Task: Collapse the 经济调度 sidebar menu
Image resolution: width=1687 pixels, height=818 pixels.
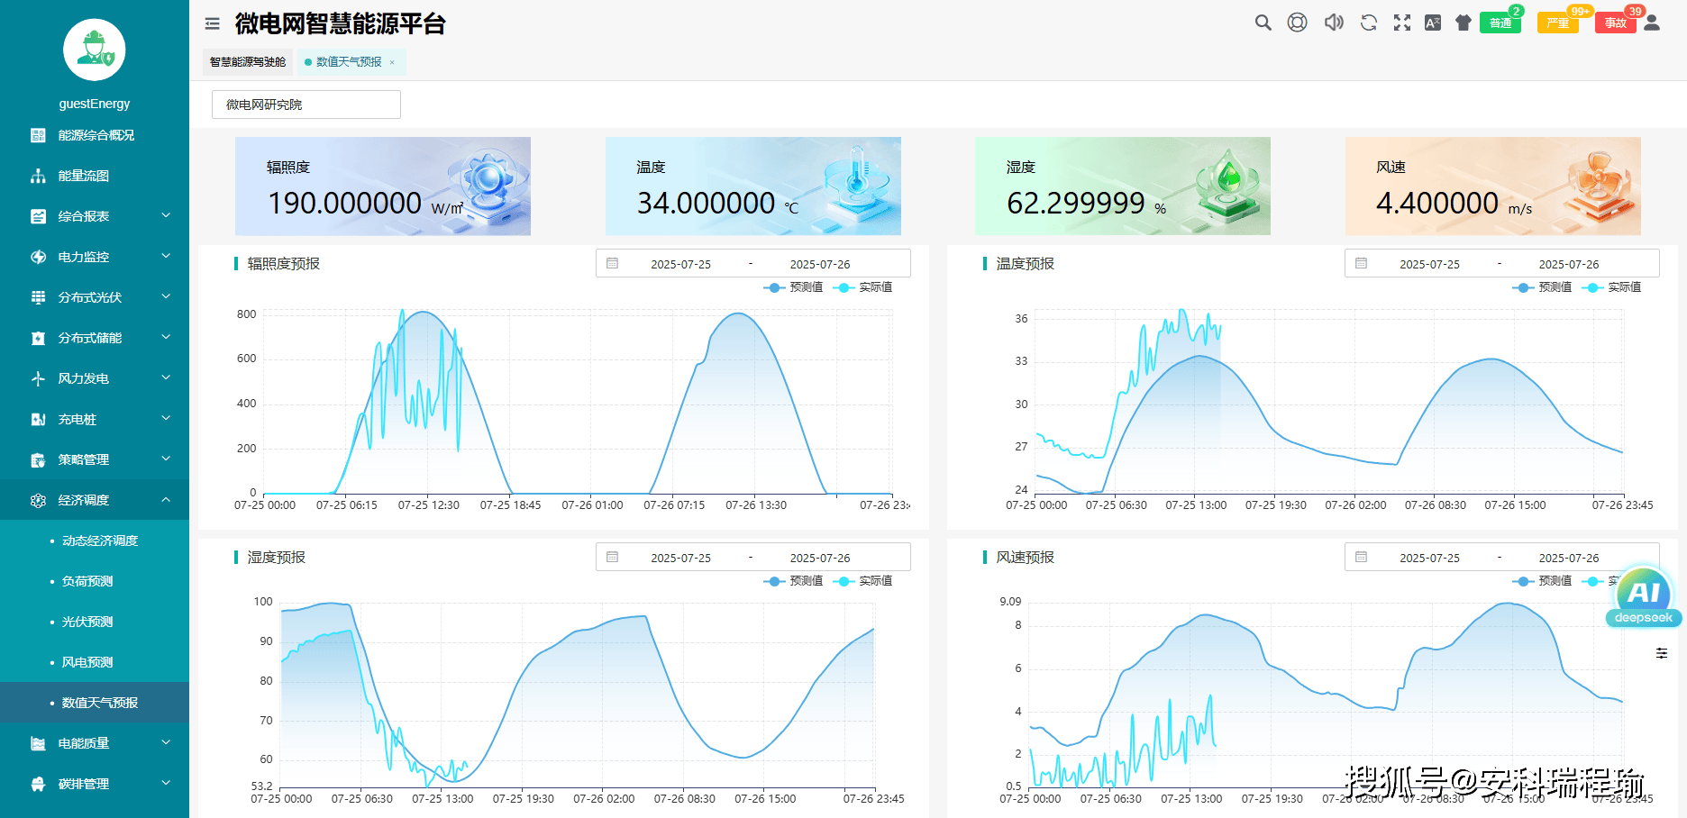Action: 95,500
